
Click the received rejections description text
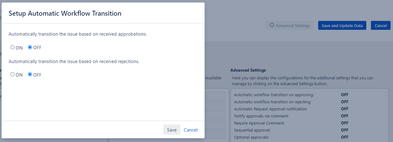click(74, 61)
